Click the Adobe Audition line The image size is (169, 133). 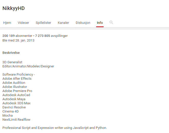[x=14, y=83]
